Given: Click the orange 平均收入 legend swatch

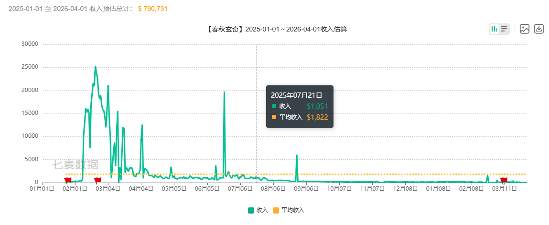Looking at the screenshot, I should tap(276, 210).
